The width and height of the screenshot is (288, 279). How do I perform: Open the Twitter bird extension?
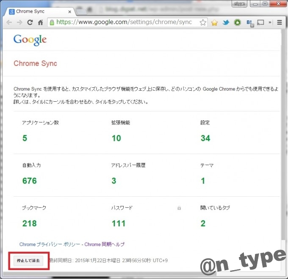click(226, 22)
